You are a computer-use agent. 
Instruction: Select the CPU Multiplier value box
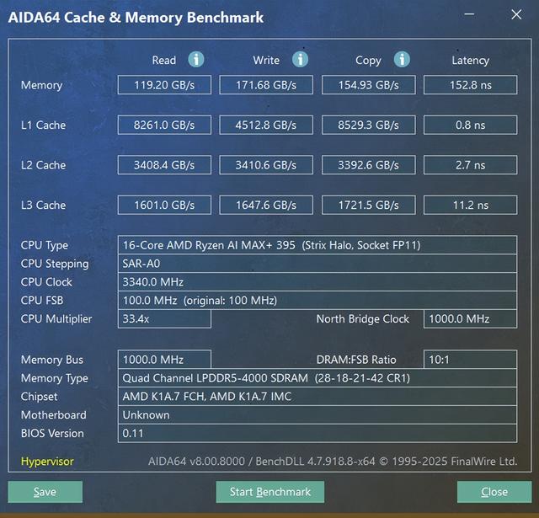pyautogui.click(x=163, y=319)
